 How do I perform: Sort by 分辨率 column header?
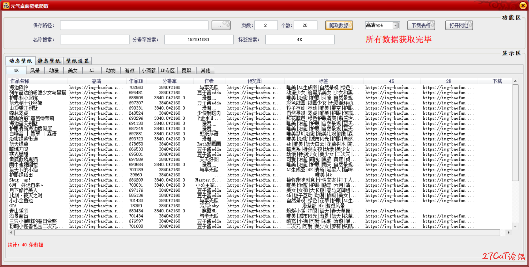[169, 81]
